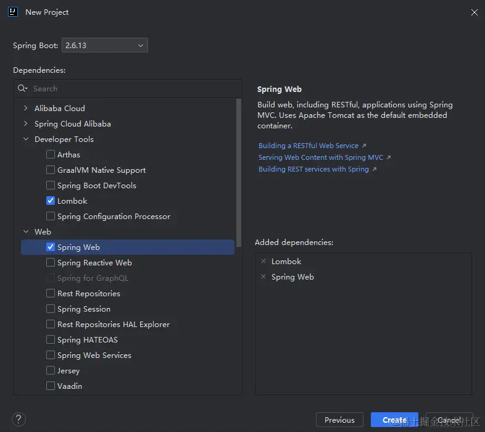Check the Rest Repositories option
Viewport: 485px width, 432px height.
click(x=51, y=293)
